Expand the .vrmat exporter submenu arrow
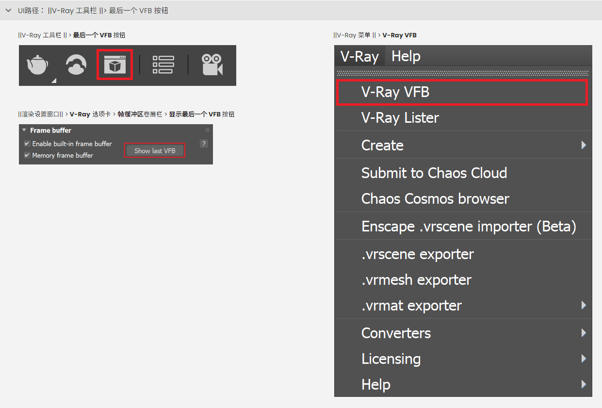 (x=584, y=305)
